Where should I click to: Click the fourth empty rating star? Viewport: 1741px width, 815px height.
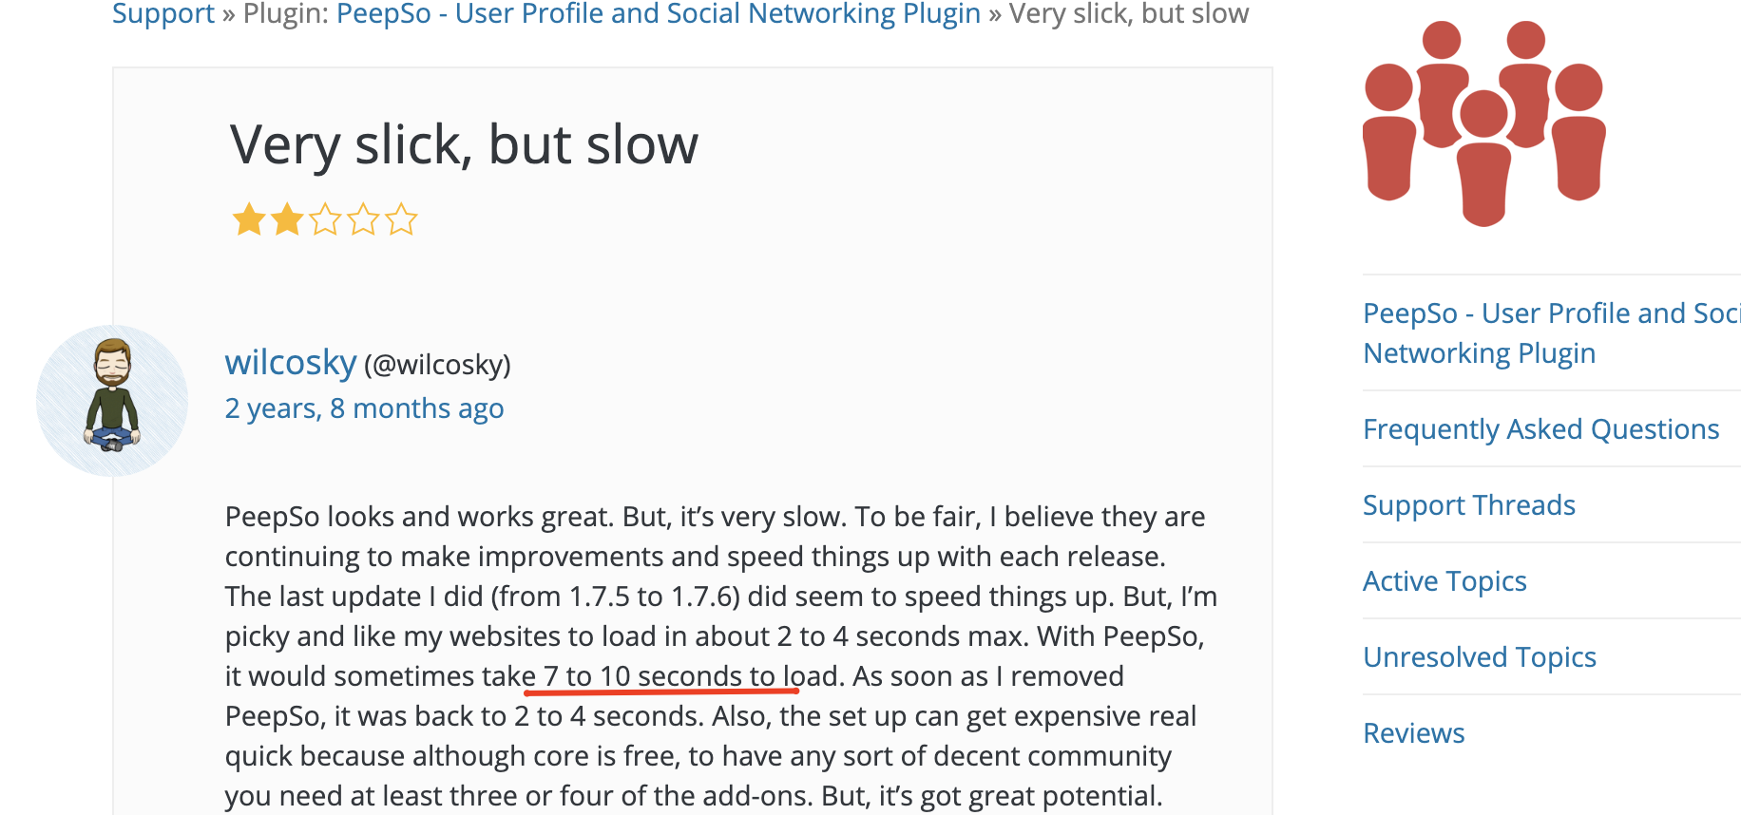coord(363,219)
